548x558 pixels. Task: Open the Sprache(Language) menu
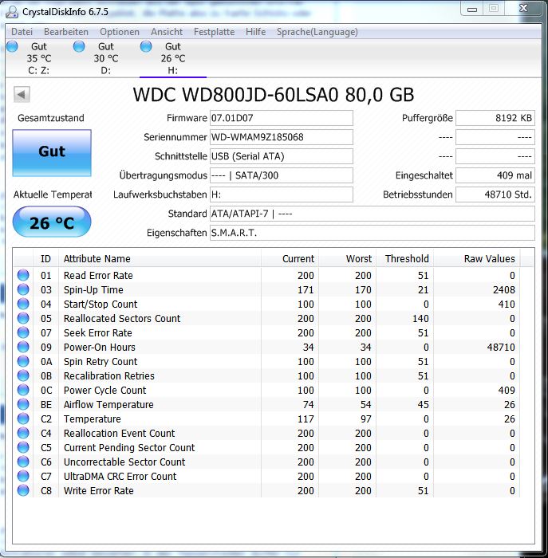[317, 32]
